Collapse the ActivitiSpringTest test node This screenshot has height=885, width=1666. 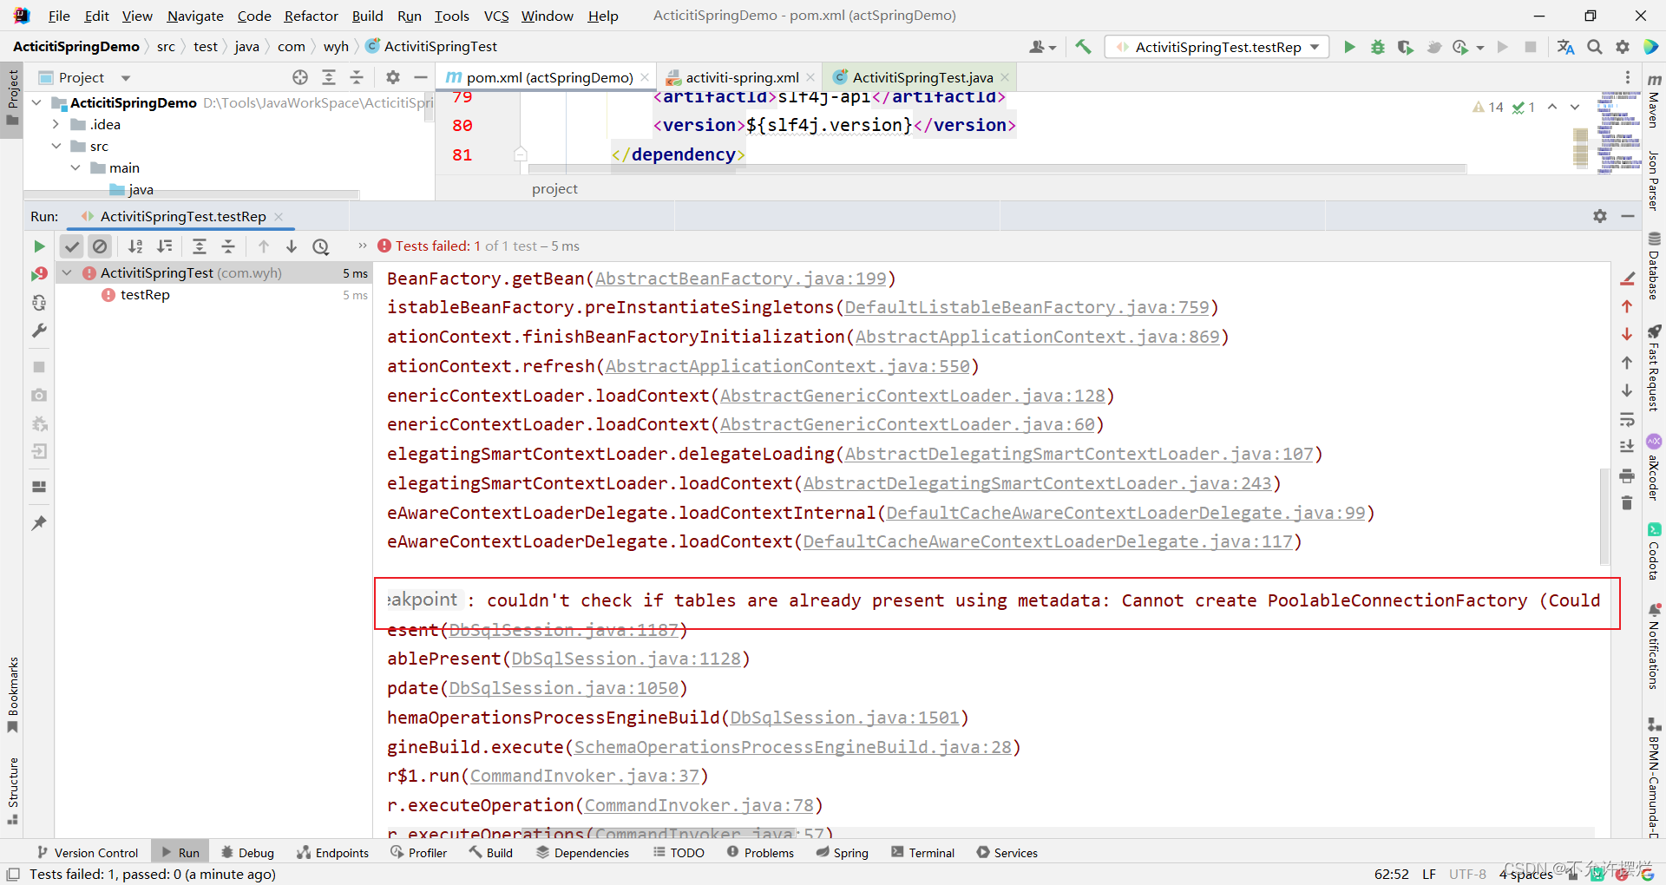pyautogui.click(x=68, y=272)
